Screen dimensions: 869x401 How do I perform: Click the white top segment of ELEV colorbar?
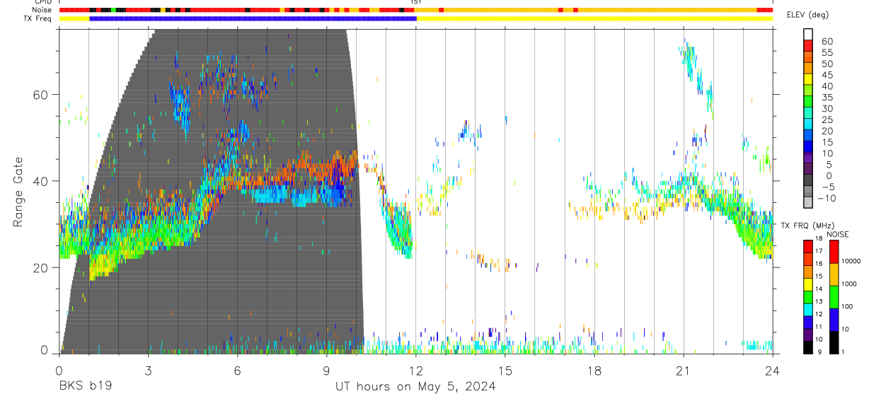click(x=808, y=34)
